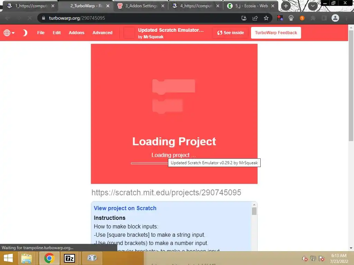
Task: Click the See inside button
Action: tap(230, 33)
